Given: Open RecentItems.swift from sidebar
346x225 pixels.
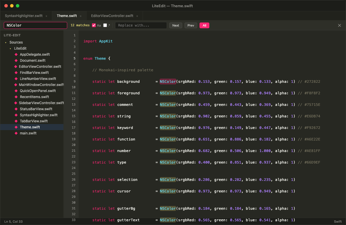Looking at the screenshot, I should pos(34,97).
